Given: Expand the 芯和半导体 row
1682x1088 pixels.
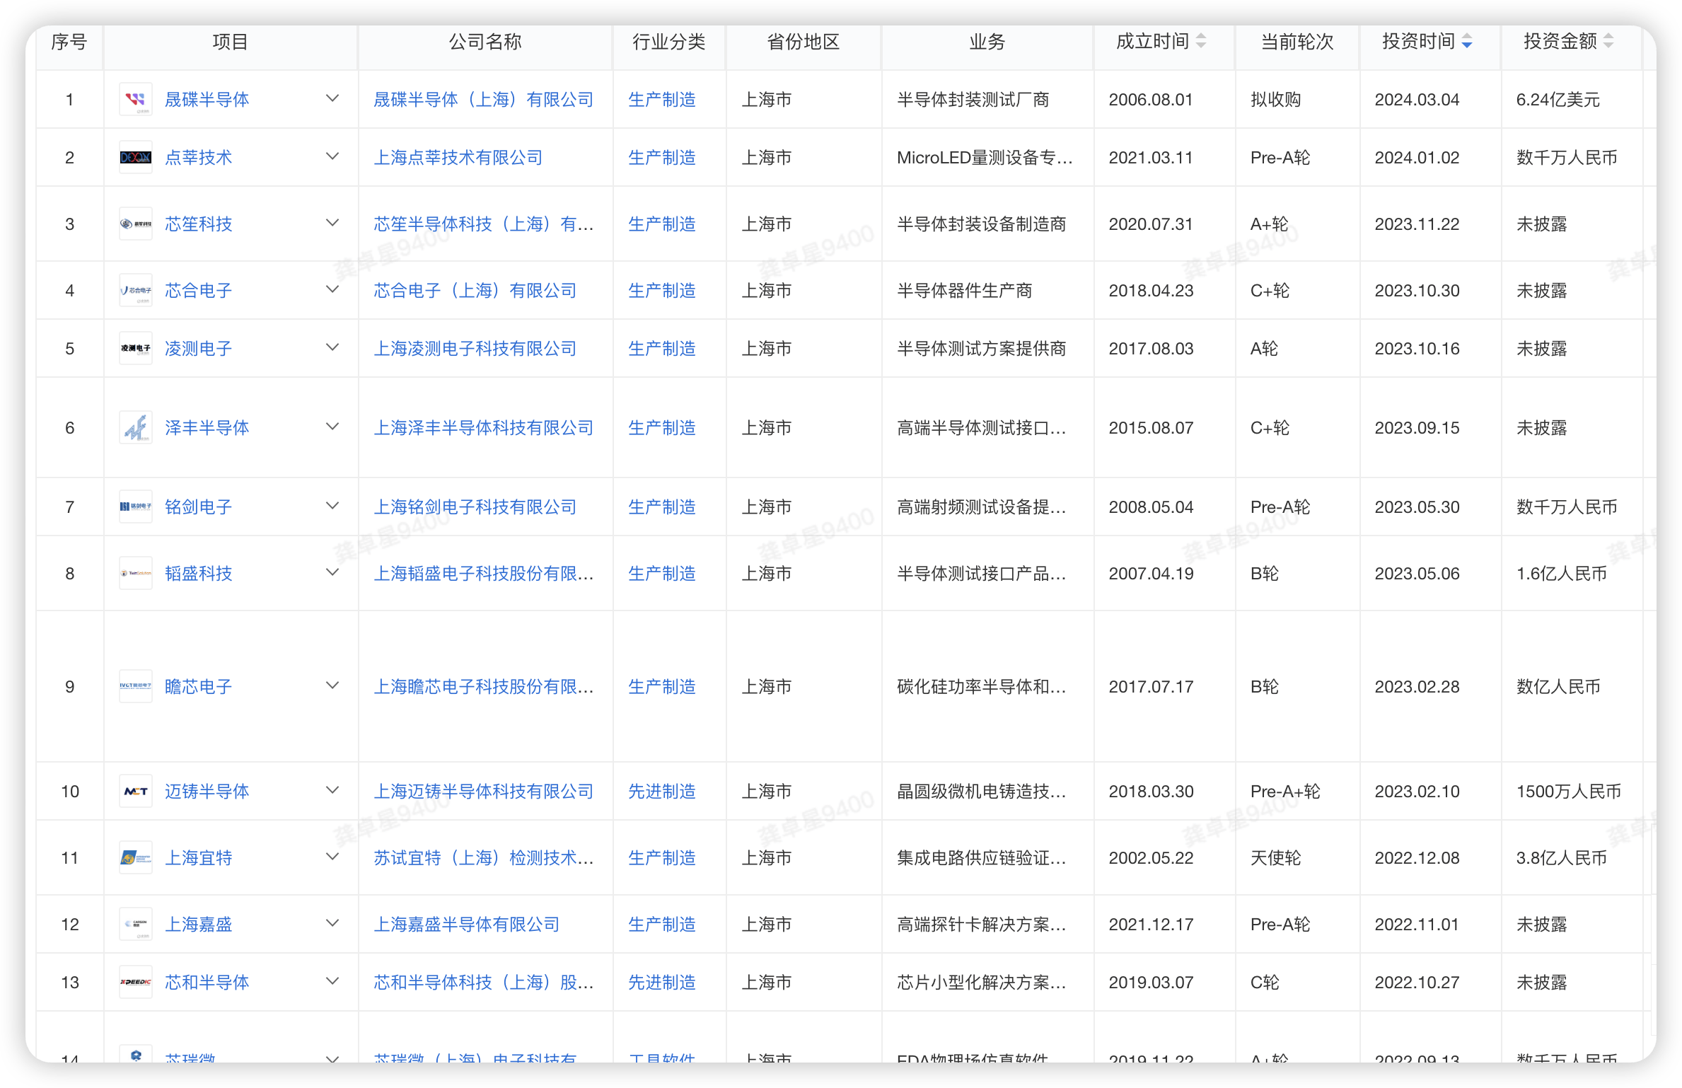Looking at the screenshot, I should click(332, 981).
